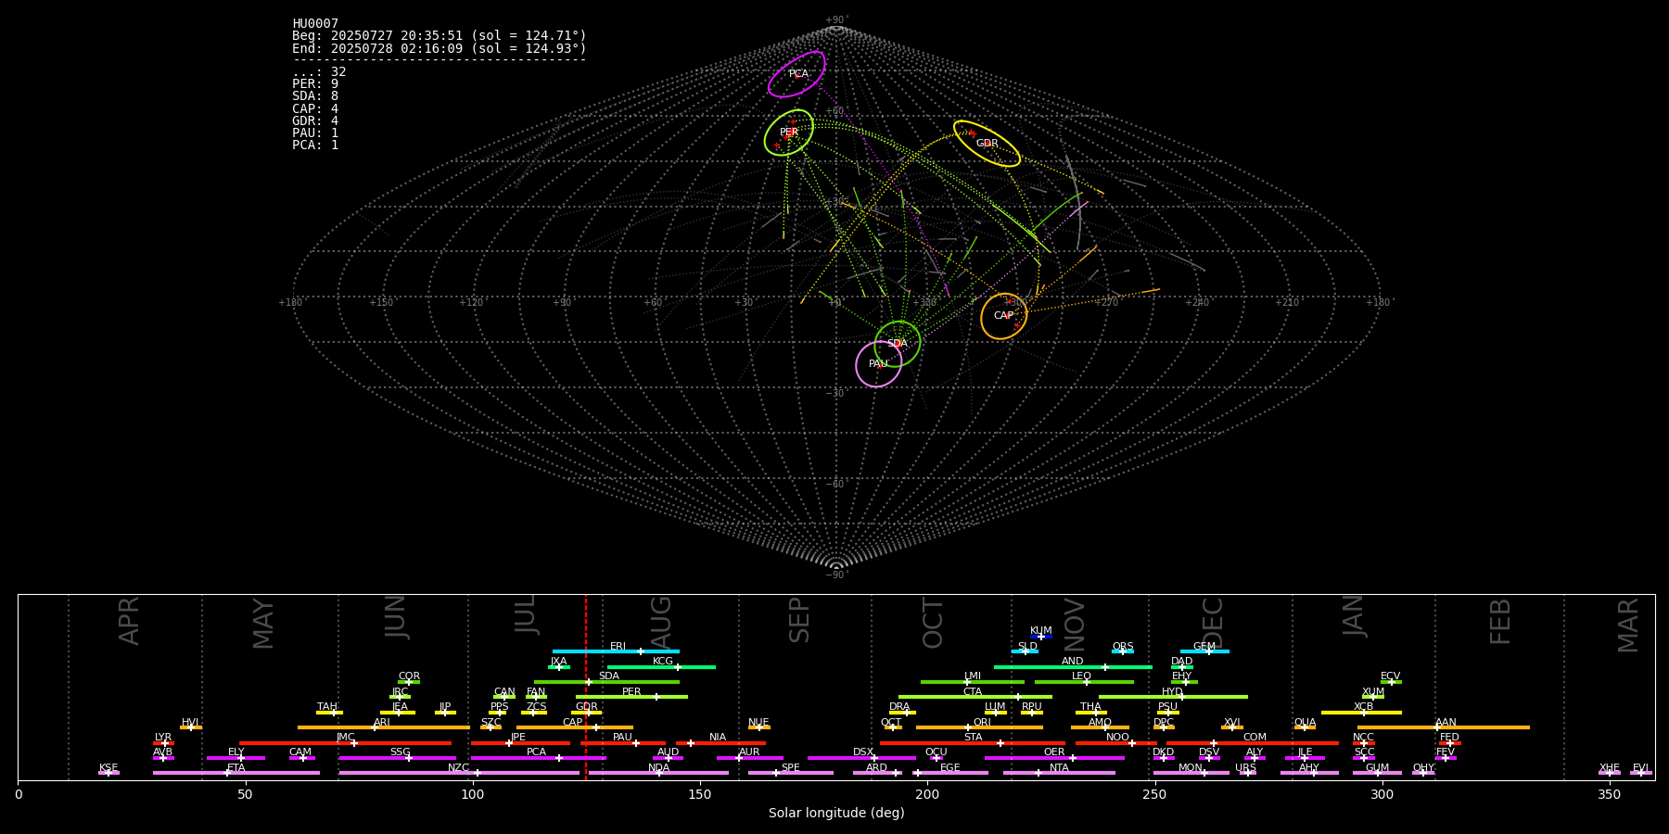The image size is (1669, 834).
Task: Click the NUE shower bar in timeline
Action: [x=759, y=727]
